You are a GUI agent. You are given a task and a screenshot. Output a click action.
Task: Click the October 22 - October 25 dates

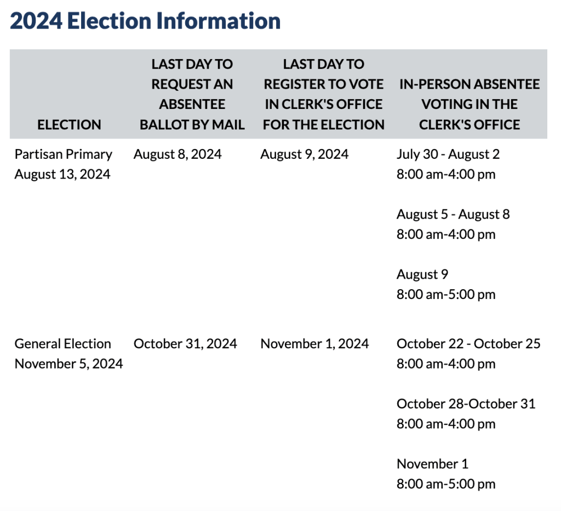tap(468, 344)
